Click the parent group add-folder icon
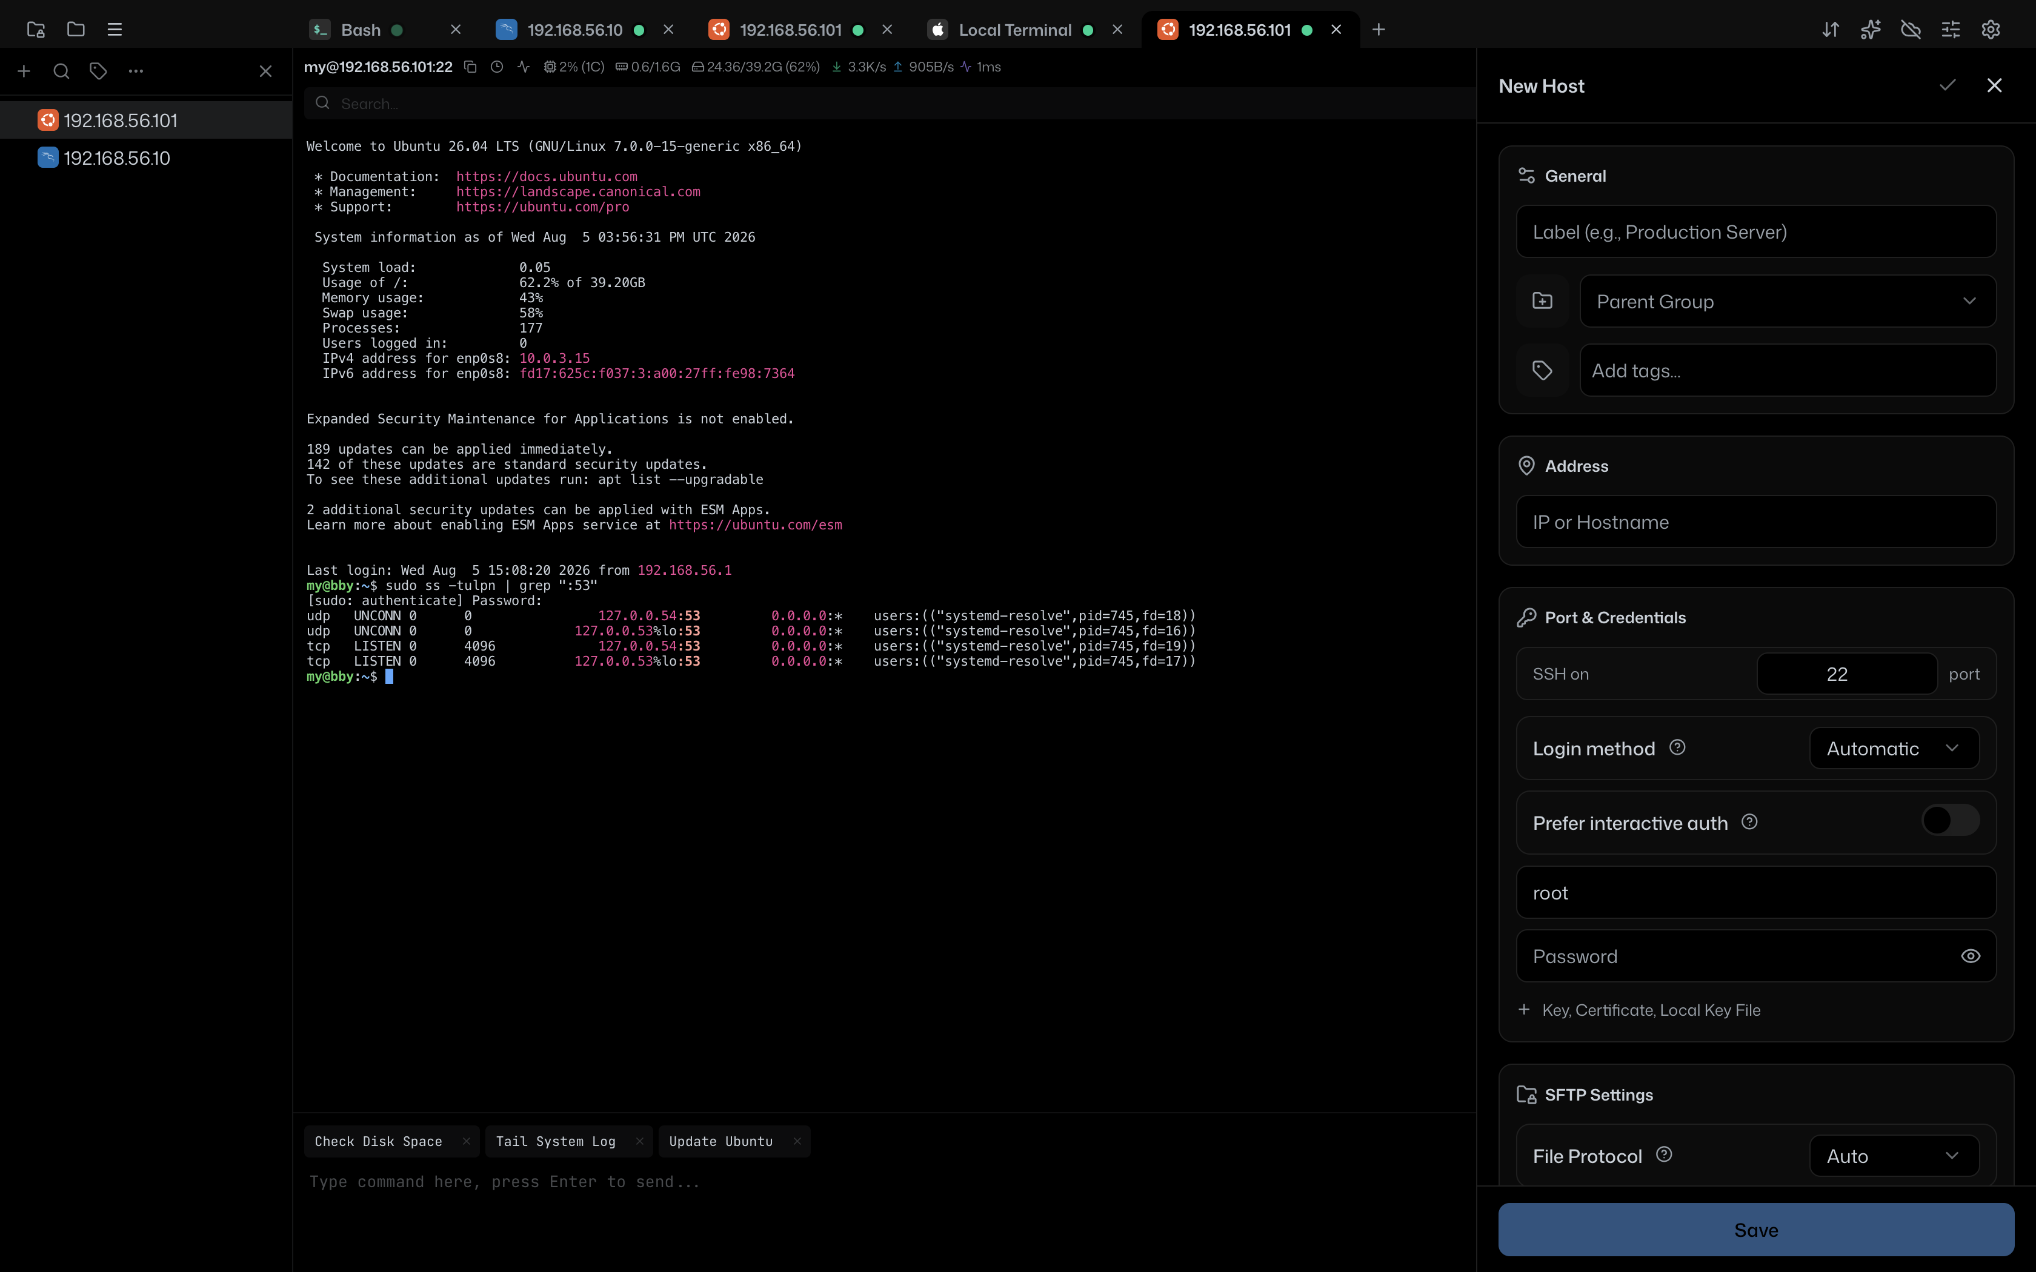 point(1542,301)
